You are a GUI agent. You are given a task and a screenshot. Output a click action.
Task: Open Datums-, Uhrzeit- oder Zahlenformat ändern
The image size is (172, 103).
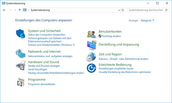click(123, 59)
